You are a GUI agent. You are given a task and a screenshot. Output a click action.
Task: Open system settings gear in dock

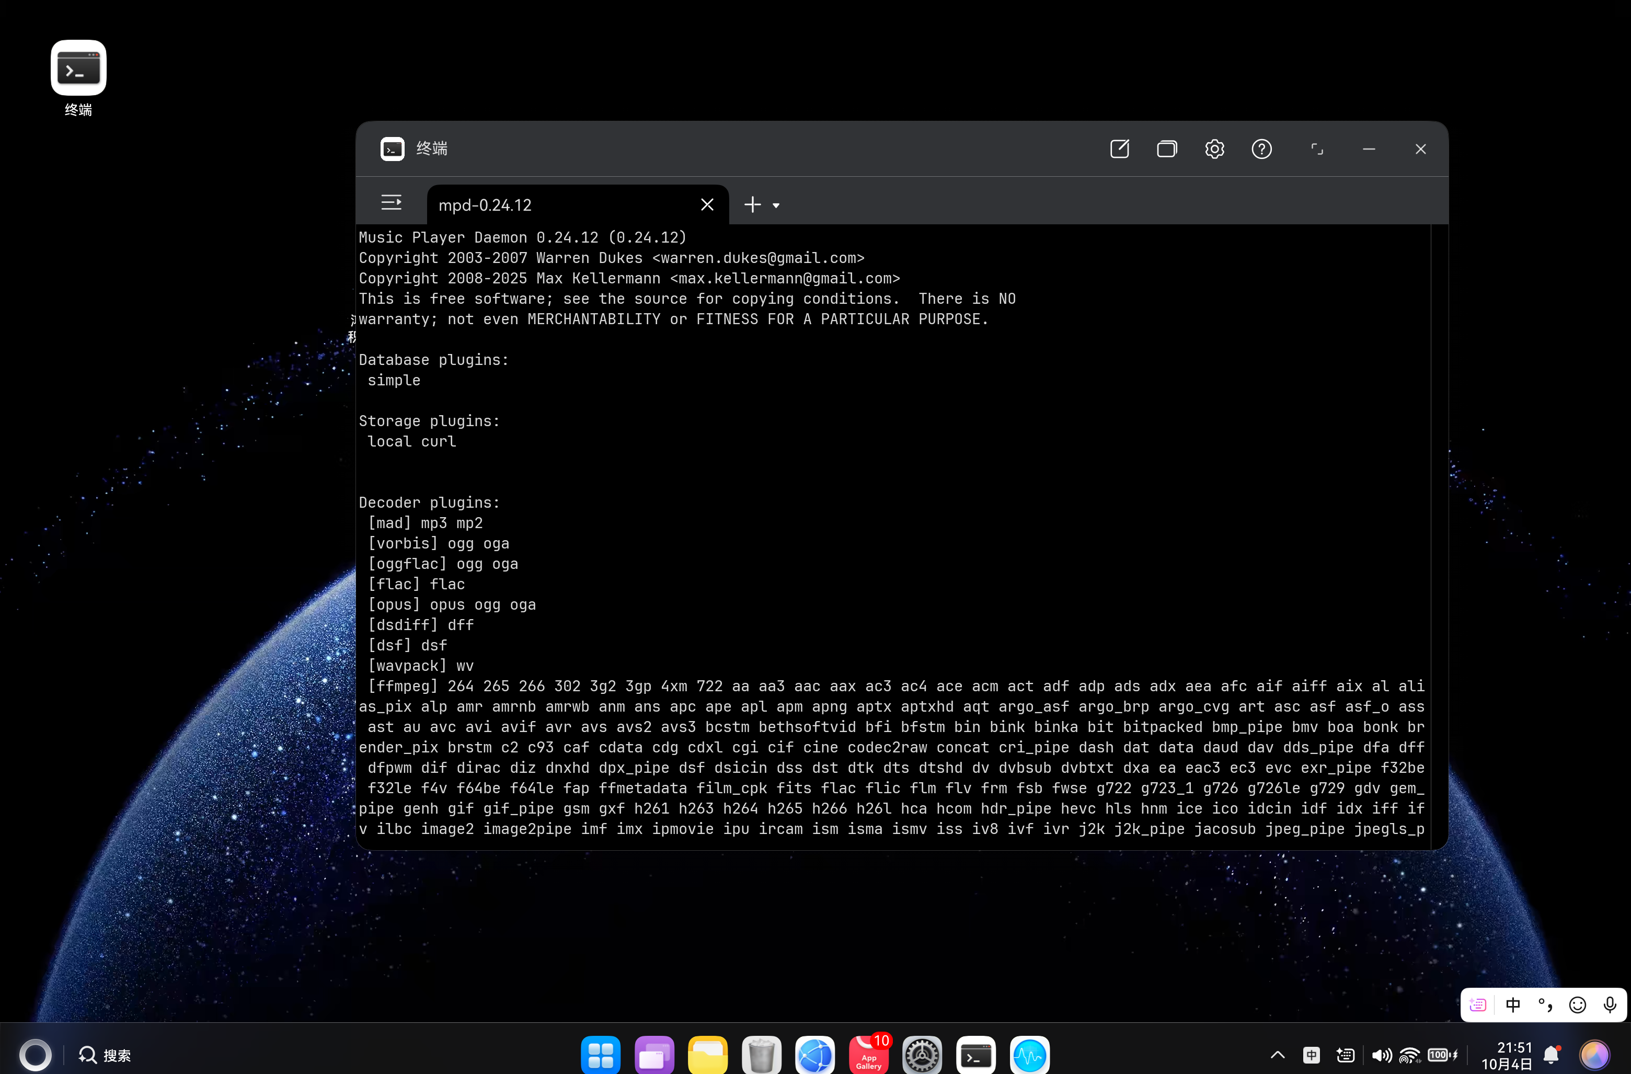click(x=922, y=1055)
